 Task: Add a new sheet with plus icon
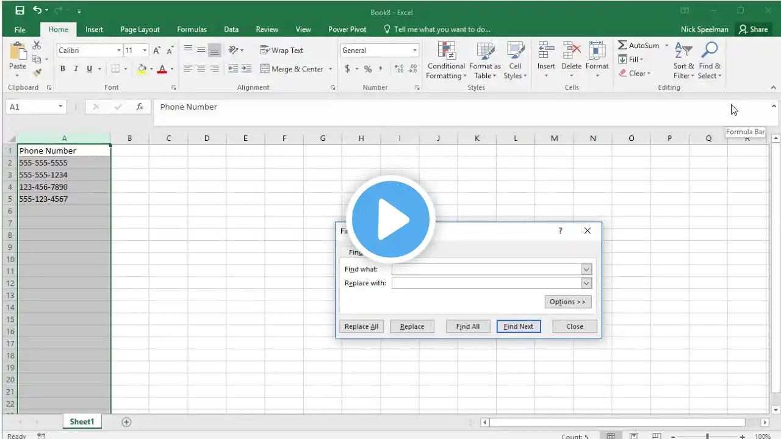[126, 422]
